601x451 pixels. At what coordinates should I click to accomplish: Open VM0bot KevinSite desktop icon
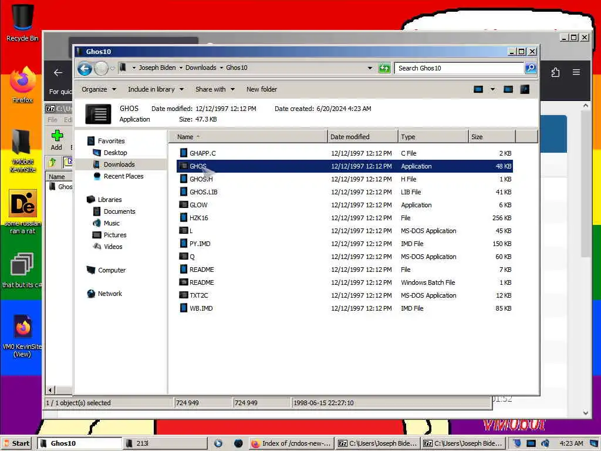pyautogui.click(x=22, y=151)
